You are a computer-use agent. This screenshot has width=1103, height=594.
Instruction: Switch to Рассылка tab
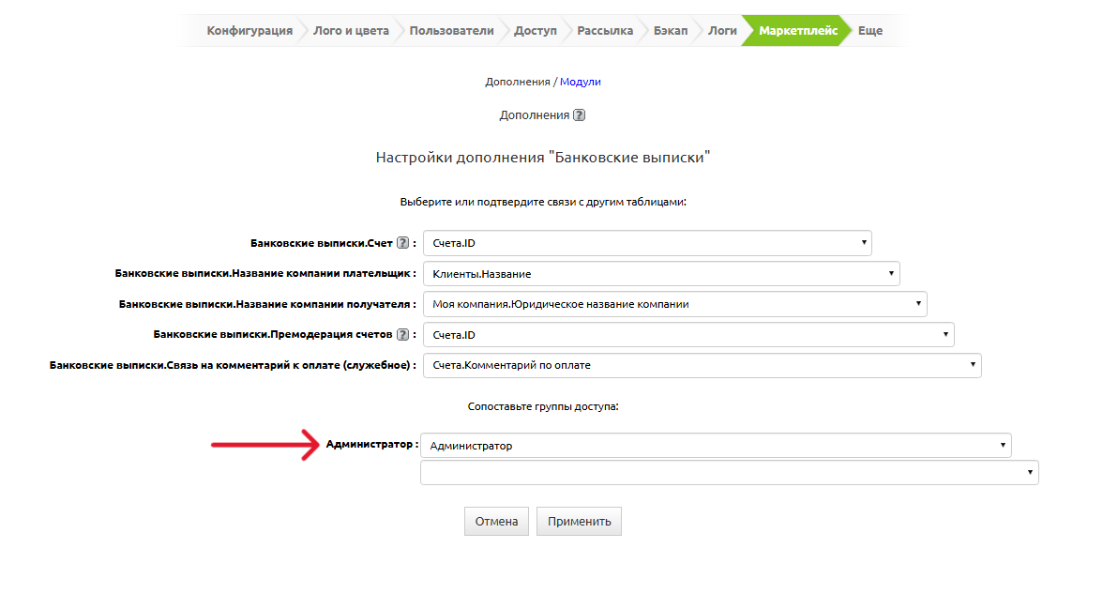coord(605,30)
